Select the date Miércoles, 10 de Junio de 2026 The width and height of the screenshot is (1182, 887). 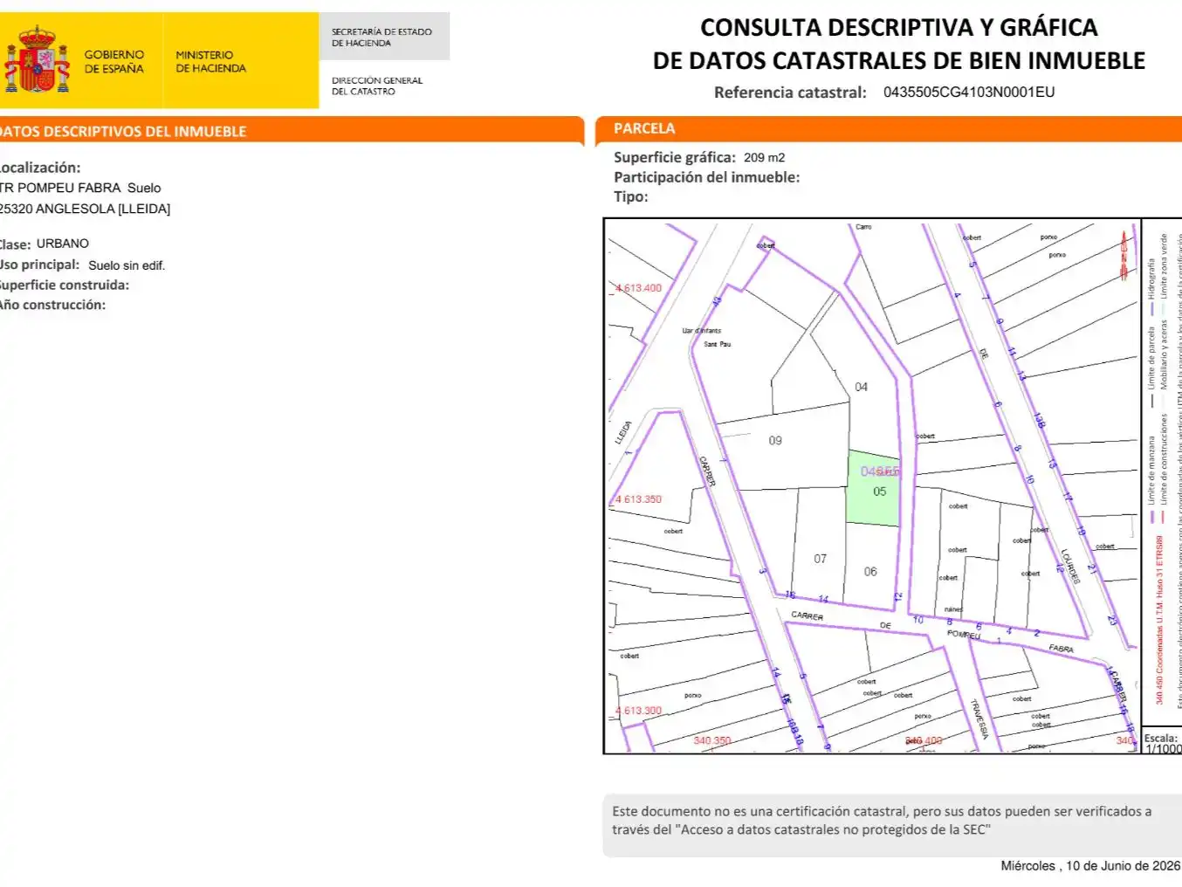coord(1090,866)
